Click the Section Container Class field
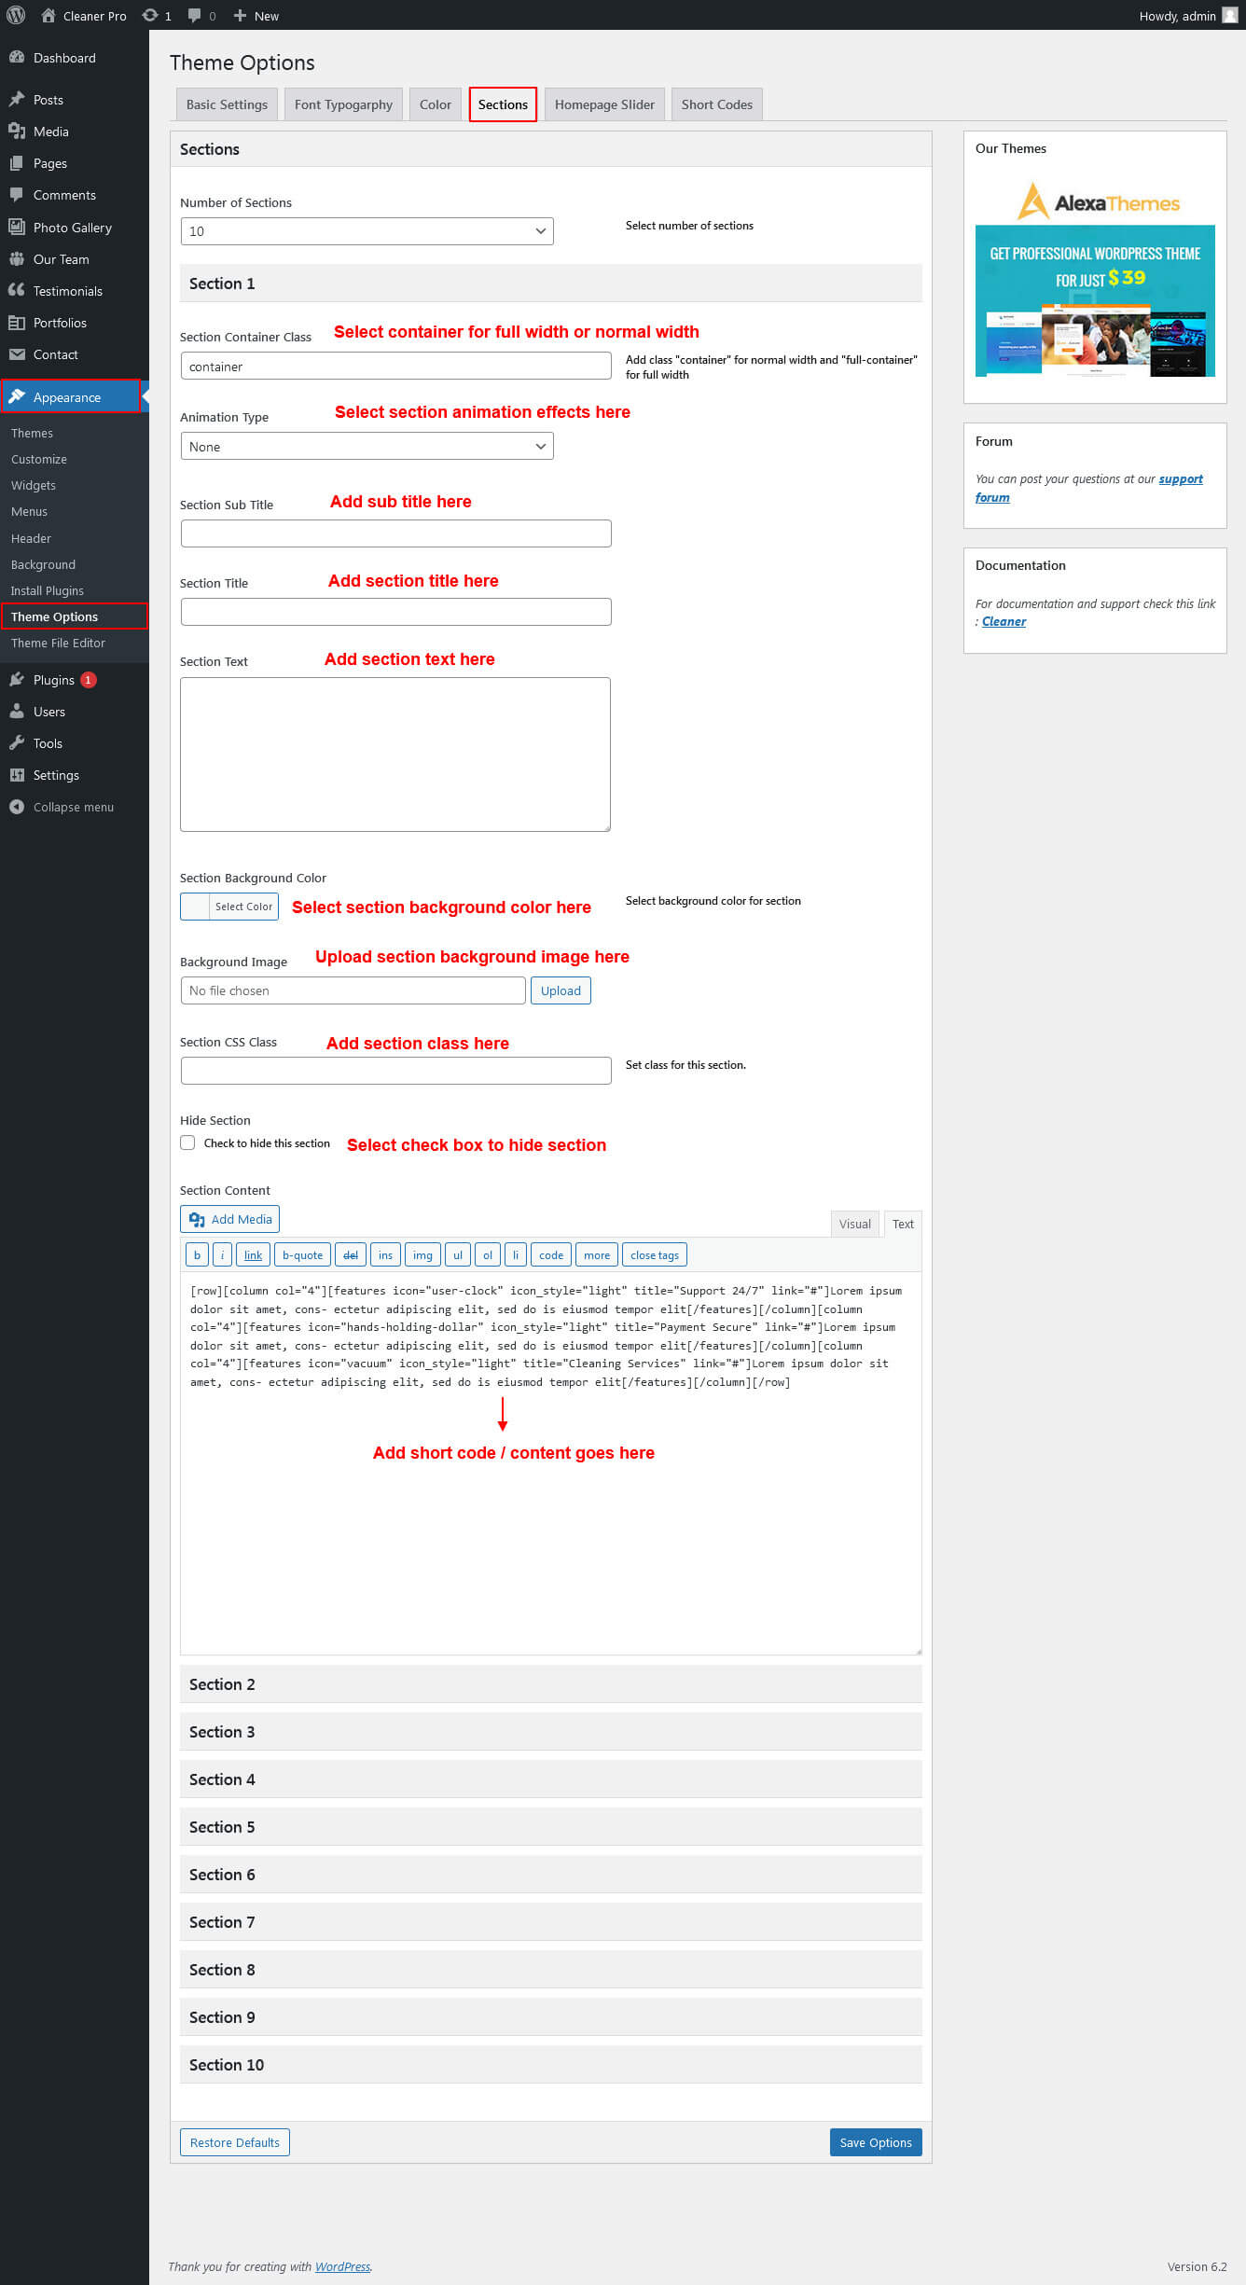 [x=396, y=366]
